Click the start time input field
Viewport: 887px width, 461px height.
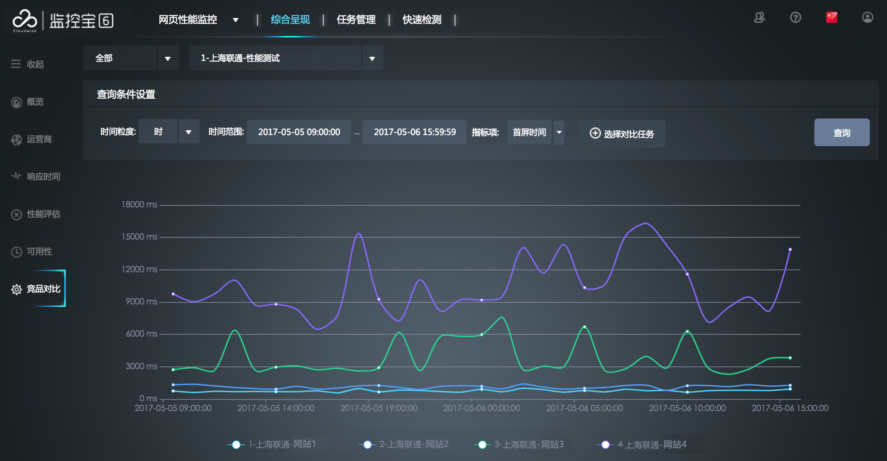pos(299,132)
